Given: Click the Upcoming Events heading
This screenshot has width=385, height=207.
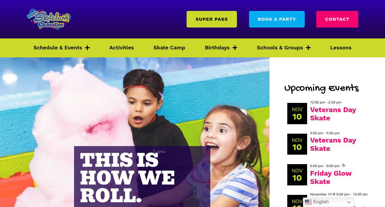Looking at the screenshot, I should click(x=321, y=88).
